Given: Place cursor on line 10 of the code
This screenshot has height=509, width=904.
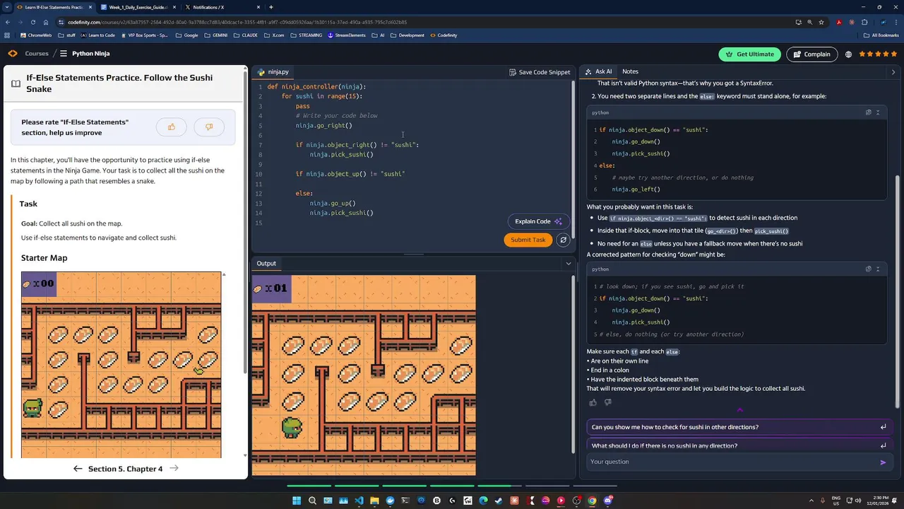Looking at the screenshot, I should pos(350,174).
